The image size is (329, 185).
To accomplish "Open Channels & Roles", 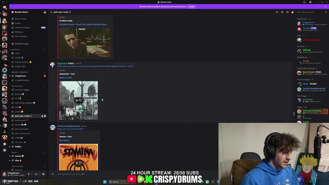I will click(22, 27).
